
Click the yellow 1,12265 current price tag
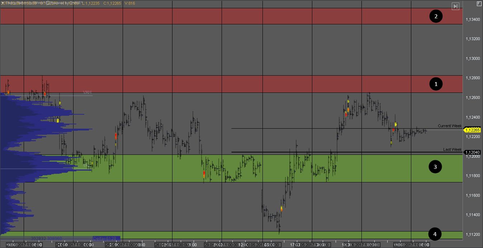(473, 130)
